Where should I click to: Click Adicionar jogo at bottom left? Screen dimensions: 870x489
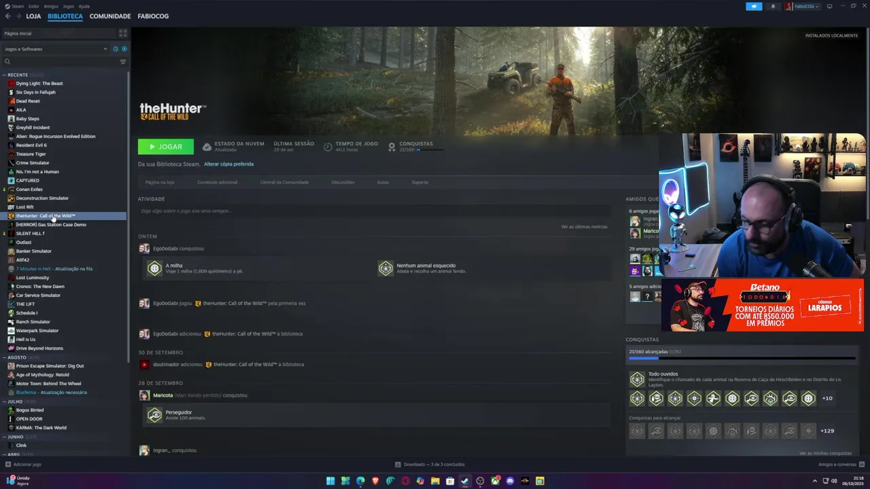(23, 465)
